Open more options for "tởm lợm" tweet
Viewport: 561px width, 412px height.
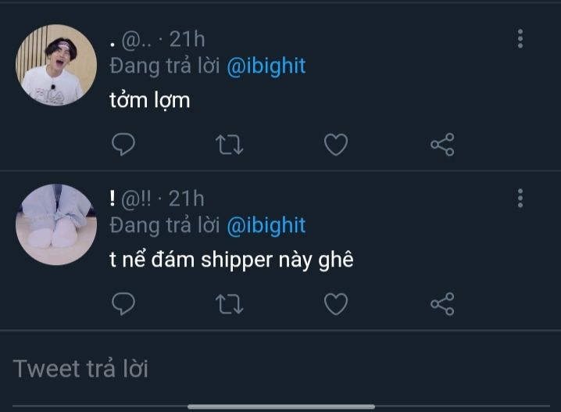point(520,38)
